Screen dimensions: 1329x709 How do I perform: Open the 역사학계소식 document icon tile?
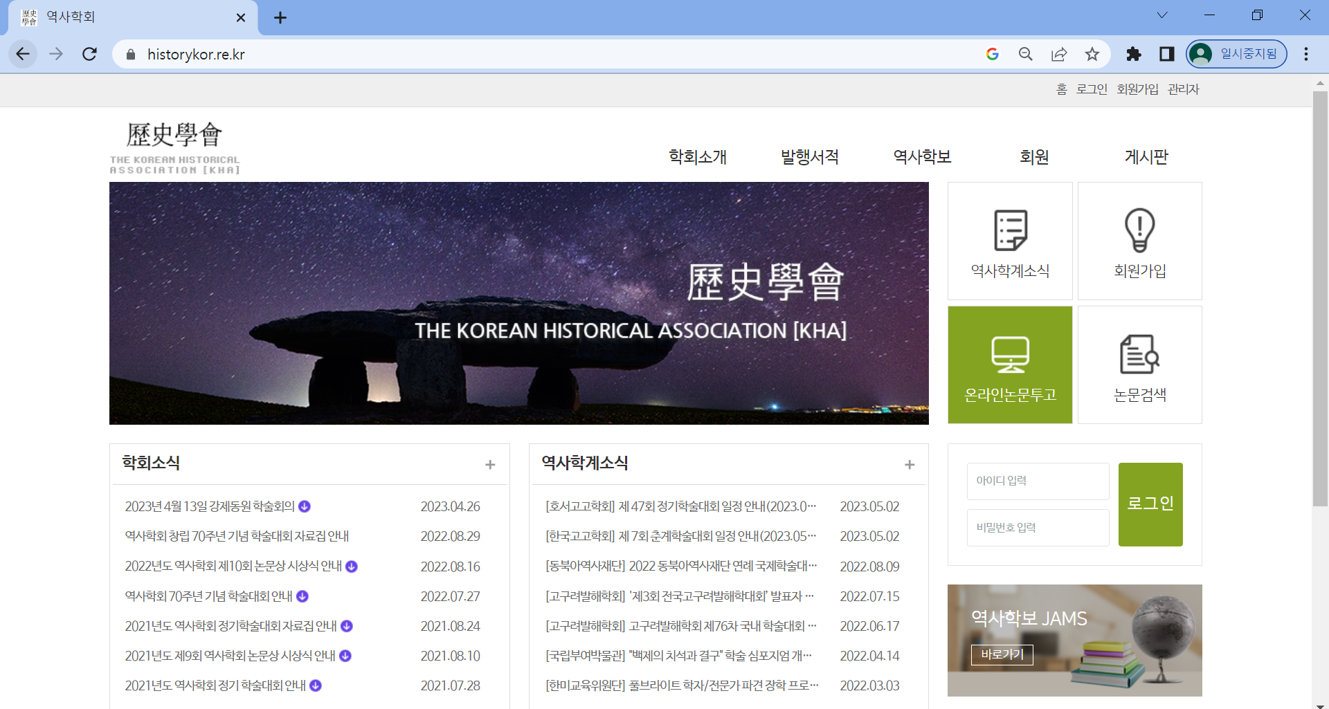pos(1010,241)
